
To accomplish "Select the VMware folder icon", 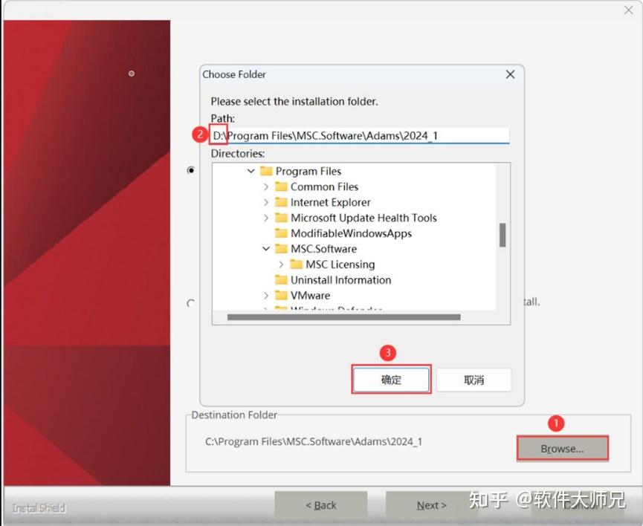I will pyautogui.click(x=281, y=296).
